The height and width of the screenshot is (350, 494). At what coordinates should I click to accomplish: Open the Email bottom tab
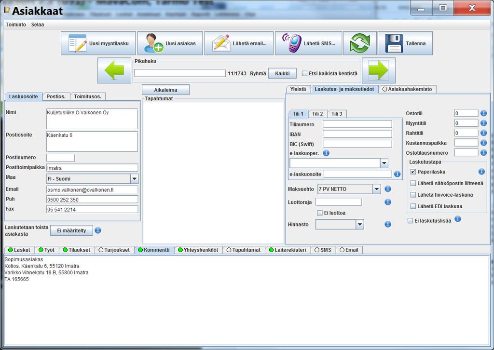tap(349, 250)
